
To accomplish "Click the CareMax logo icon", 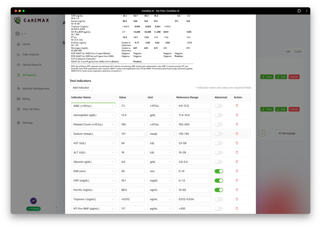I will [17, 20].
